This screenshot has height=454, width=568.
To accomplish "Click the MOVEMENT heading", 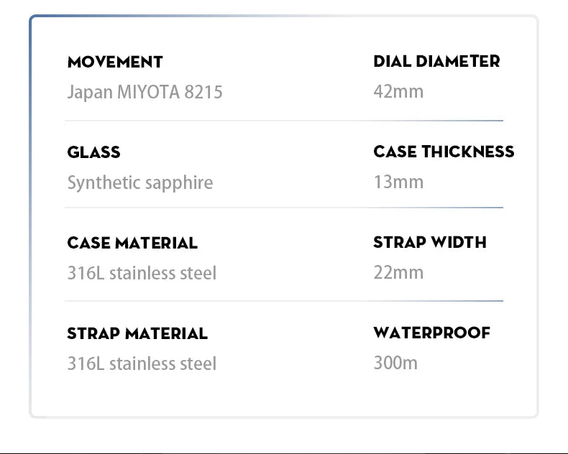I will point(115,62).
